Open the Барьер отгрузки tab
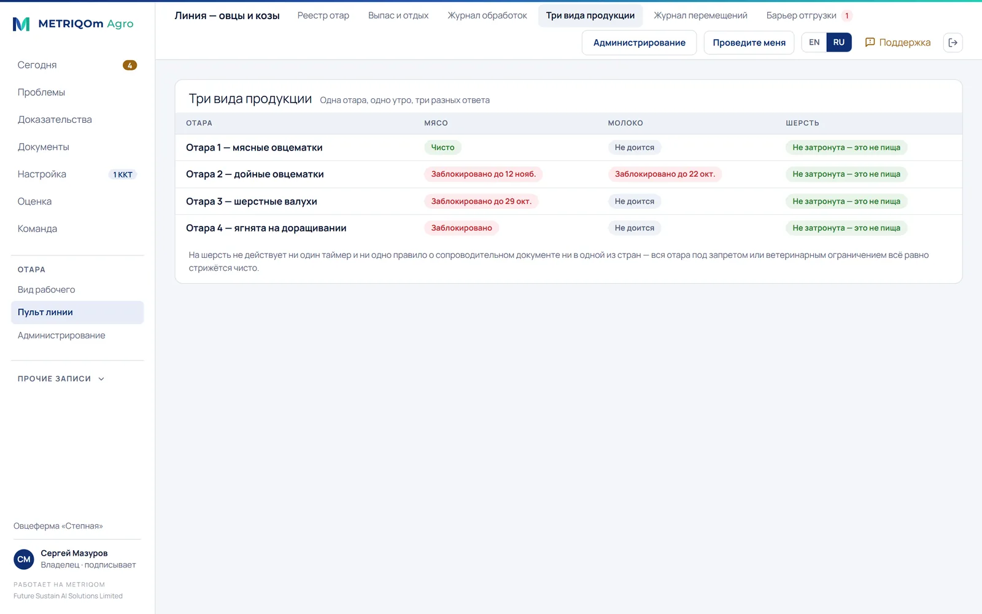 [x=808, y=15]
